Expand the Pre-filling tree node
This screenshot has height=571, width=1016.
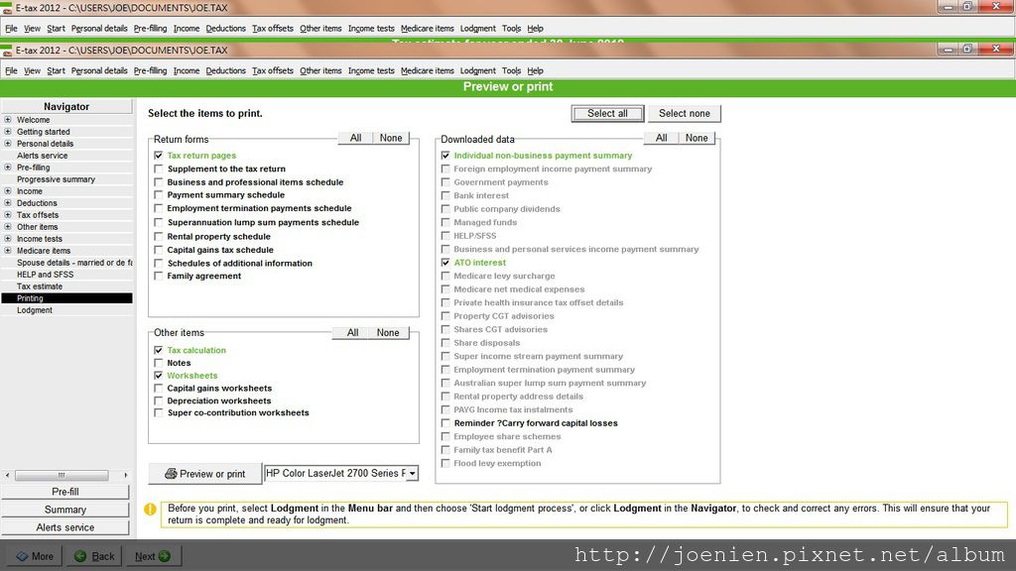coord(8,167)
